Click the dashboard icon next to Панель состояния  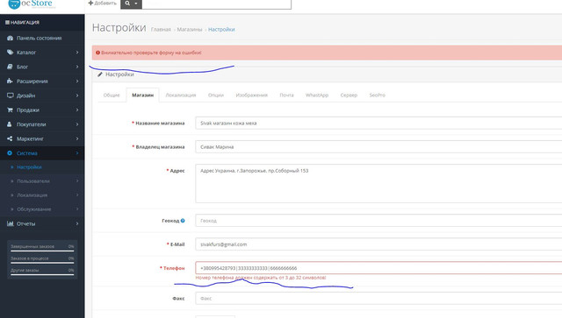[10, 38]
